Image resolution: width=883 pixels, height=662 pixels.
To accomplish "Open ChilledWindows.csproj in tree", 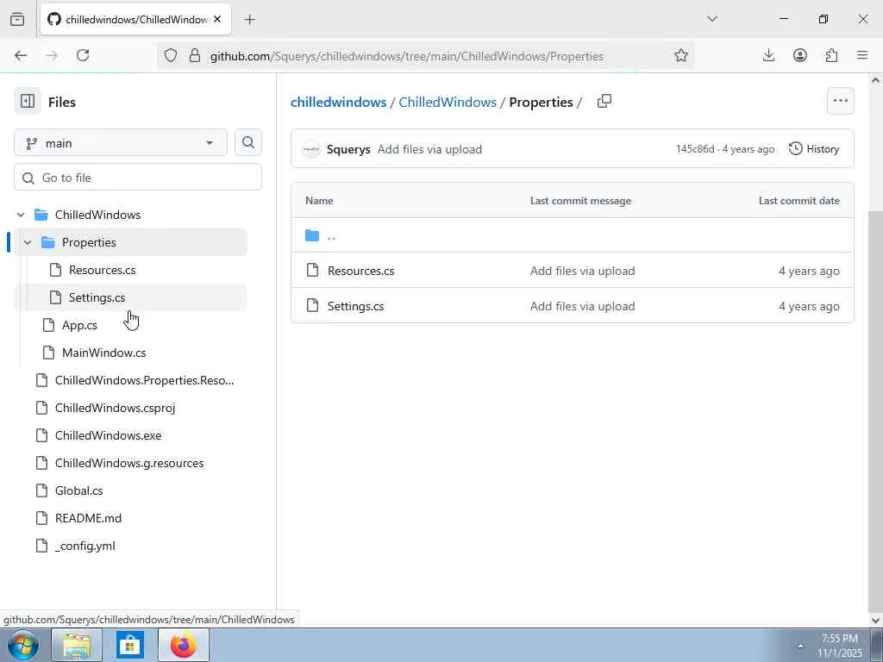I will [x=115, y=408].
